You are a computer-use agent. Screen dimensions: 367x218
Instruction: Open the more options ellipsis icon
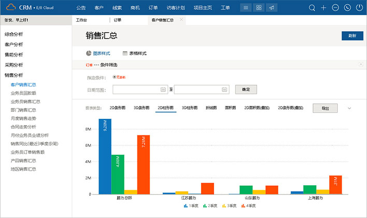[x=335, y=8]
